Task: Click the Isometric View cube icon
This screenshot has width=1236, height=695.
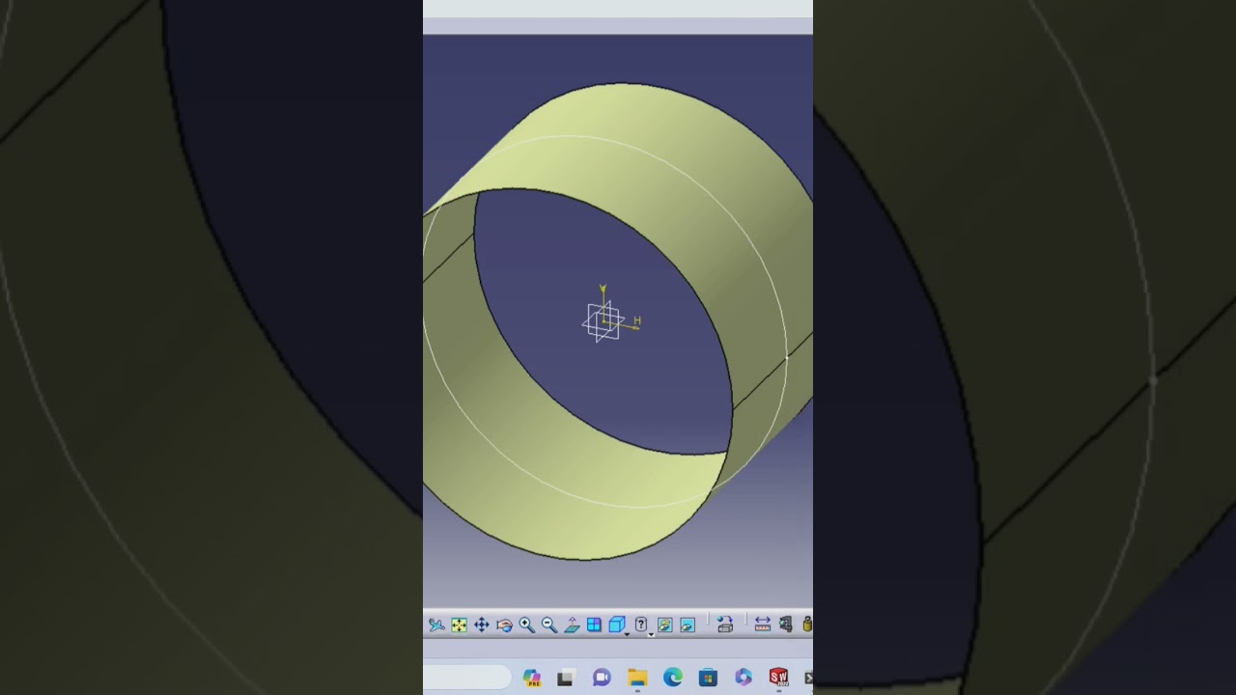Action: (x=616, y=625)
